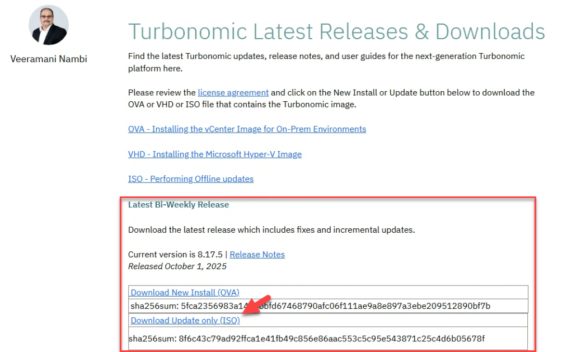Open the Release Notes link
The height and width of the screenshot is (352, 572).
tap(257, 255)
